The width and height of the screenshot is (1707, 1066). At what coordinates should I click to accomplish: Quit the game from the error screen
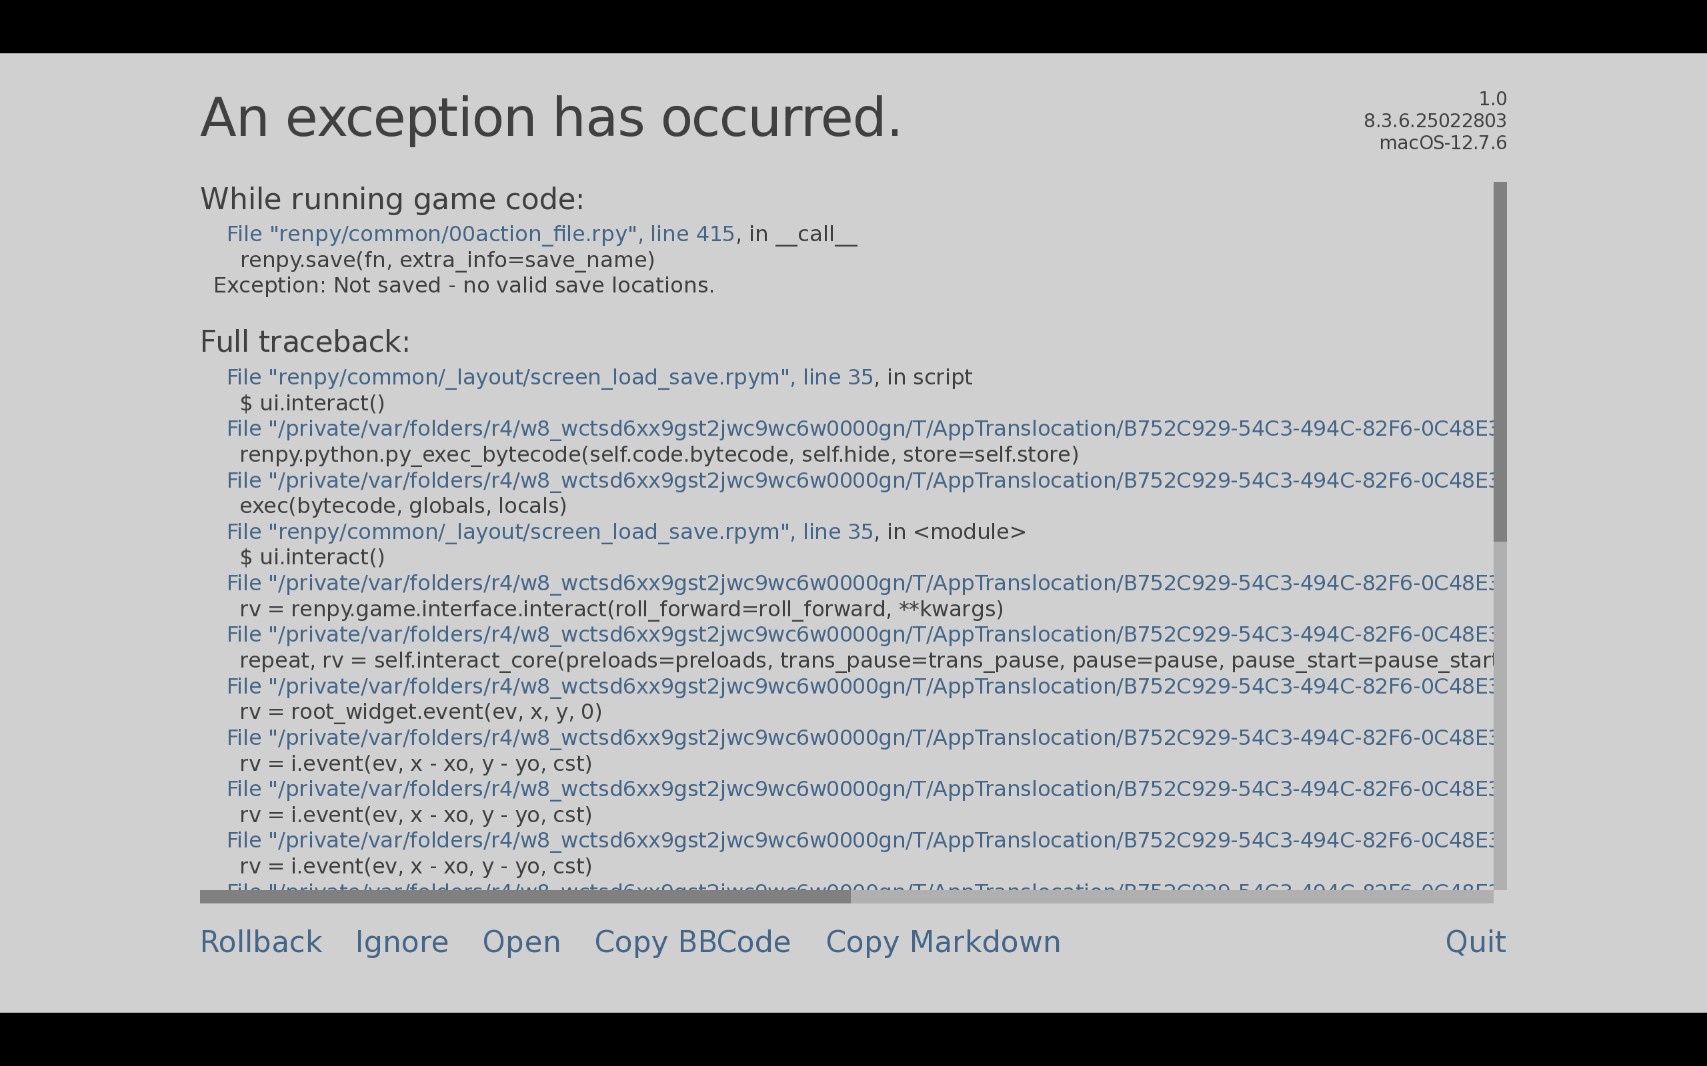point(1475,942)
